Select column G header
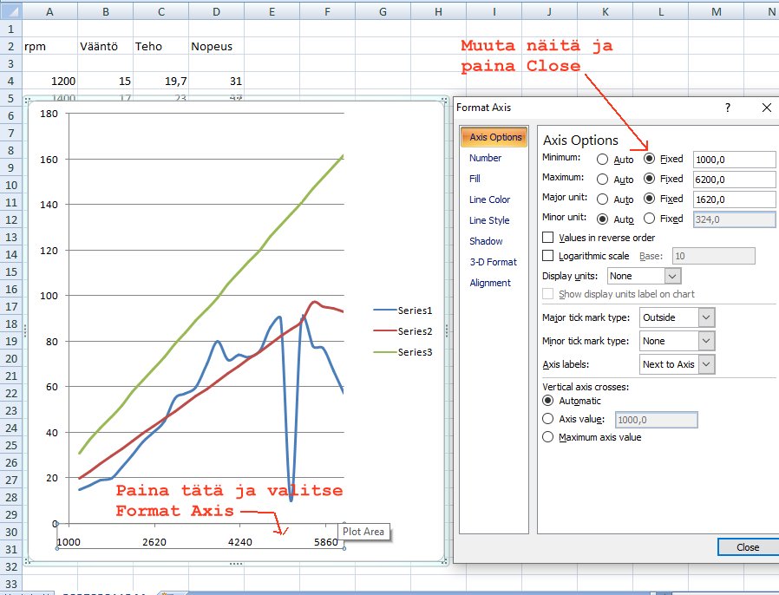Viewport: 779px width, 595px height. (x=383, y=11)
